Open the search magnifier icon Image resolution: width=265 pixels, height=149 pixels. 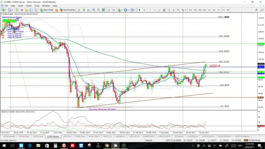point(256,10)
